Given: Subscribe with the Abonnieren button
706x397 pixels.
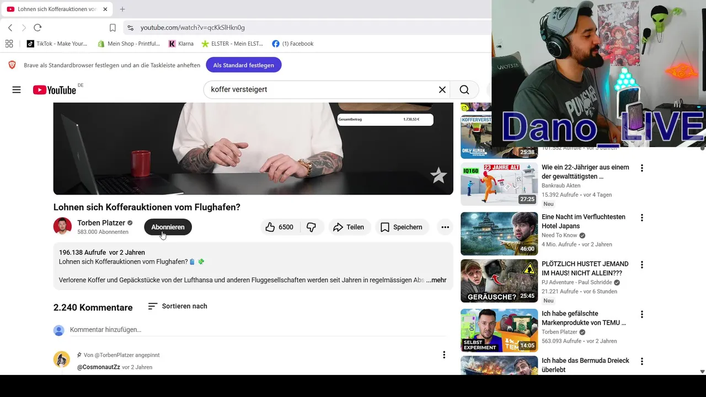Looking at the screenshot, I should point(168,227).
